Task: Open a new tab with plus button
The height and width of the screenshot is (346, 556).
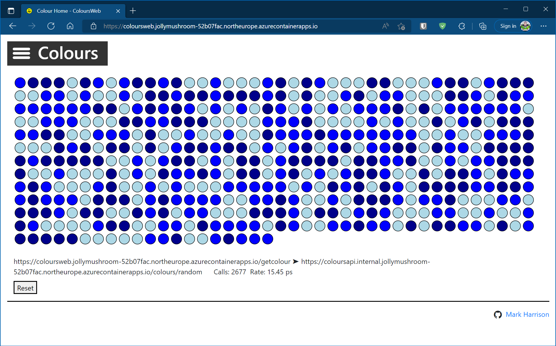Action: (133, 11)
